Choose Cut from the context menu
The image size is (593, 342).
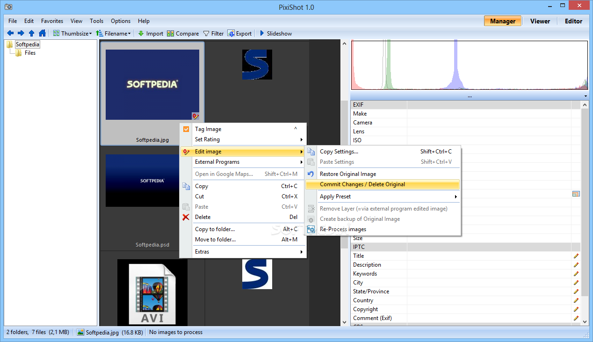point(243,196)
